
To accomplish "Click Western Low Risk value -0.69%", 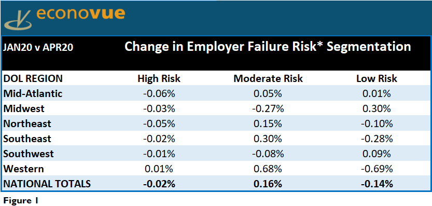I will click(x=377, y=169).
